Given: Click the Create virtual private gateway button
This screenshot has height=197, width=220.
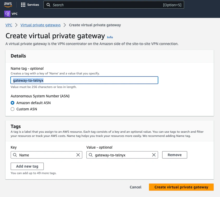Looking at the screenshot, I should (181, 187).
